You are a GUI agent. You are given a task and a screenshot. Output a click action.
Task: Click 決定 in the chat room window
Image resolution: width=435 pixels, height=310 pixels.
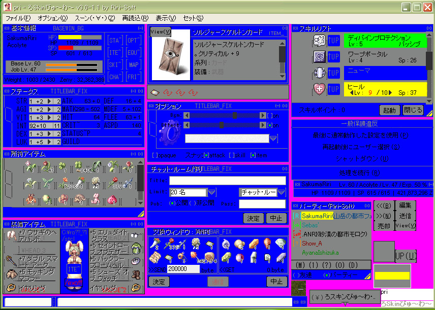point(253,218)
